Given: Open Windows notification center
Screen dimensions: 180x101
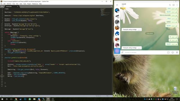Looking at the screenshot, I should click(x=177, y=99).
